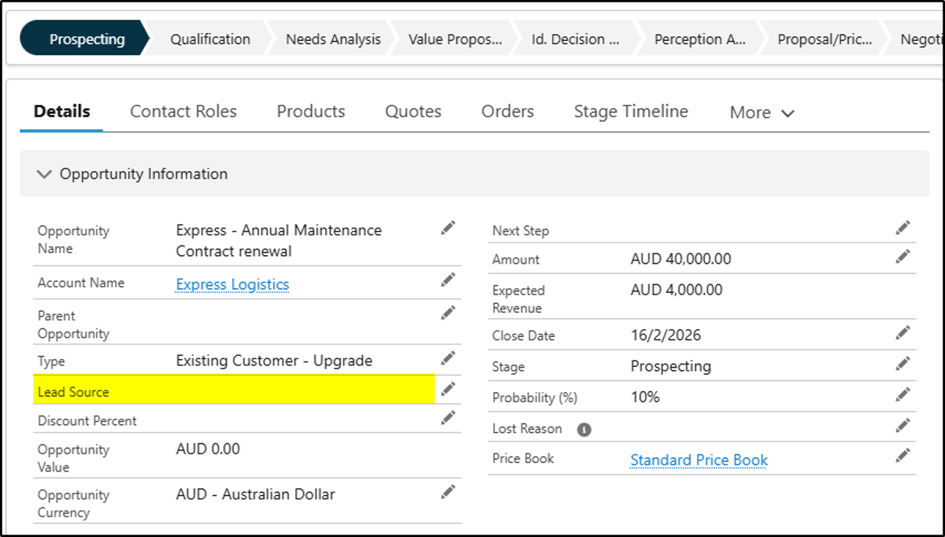Viewport: 945px width, 537px height.
Task: Edit the Price Book selection
Action: (902, 455)
